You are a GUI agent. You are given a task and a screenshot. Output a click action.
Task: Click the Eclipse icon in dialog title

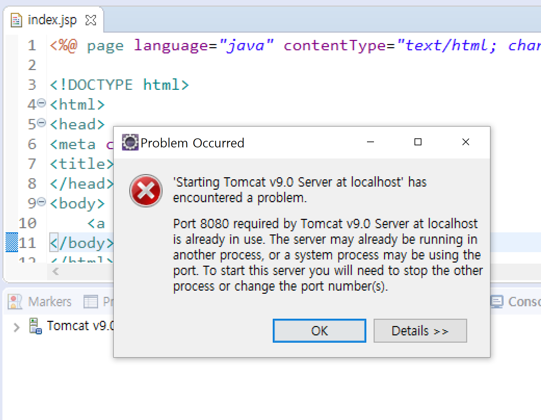[130, 142]
